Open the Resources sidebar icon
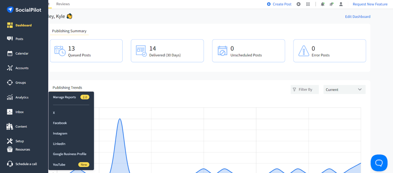Image resolution: width=393 pixels, height=173 pixels. point(10,149)
